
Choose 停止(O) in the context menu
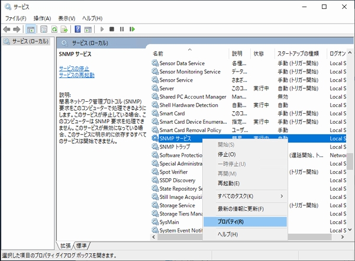click(x=246, y=154)
